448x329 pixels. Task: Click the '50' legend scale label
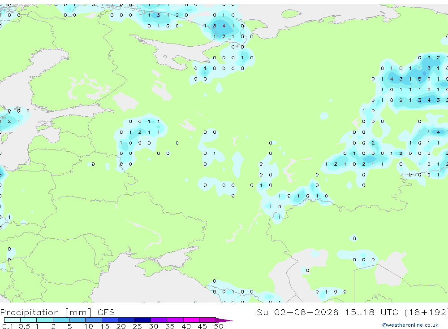pos(219,326)
